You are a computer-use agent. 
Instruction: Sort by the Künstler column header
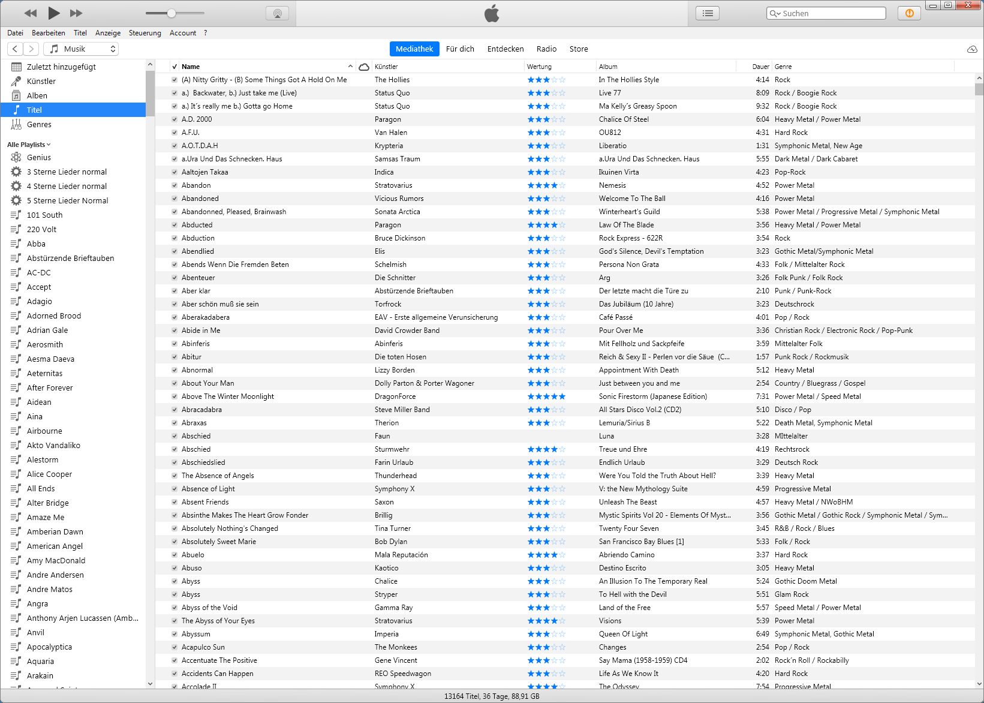pos(448,67)
